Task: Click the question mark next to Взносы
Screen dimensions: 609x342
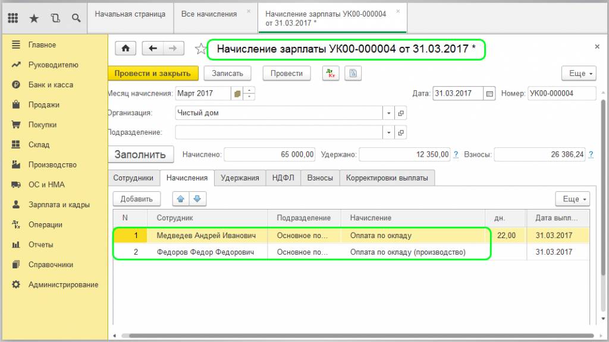Action: pos(591,154)
